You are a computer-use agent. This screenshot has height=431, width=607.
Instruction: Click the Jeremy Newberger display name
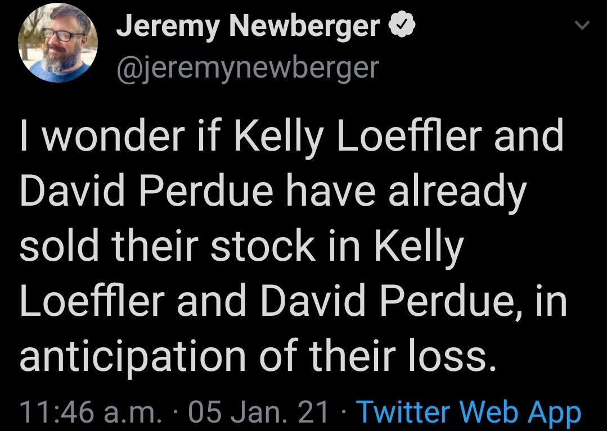(x=248, y=26)
